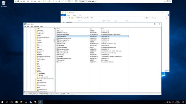
Task: Open File Explorer from taskbar
Action: (x=17, y=102)
